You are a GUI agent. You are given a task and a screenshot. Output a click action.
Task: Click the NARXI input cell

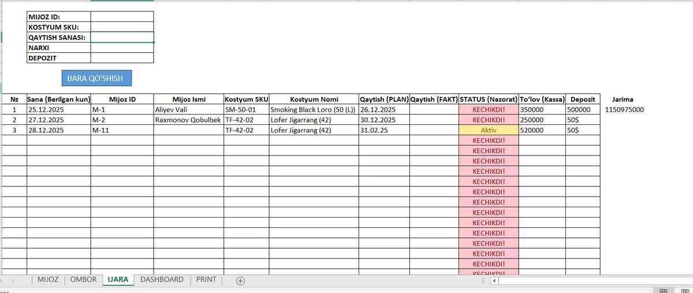[x=122, y=48]
